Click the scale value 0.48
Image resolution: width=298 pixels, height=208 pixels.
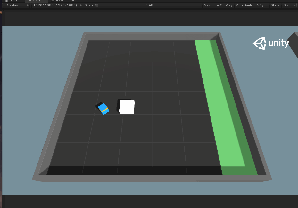[150, 5]
